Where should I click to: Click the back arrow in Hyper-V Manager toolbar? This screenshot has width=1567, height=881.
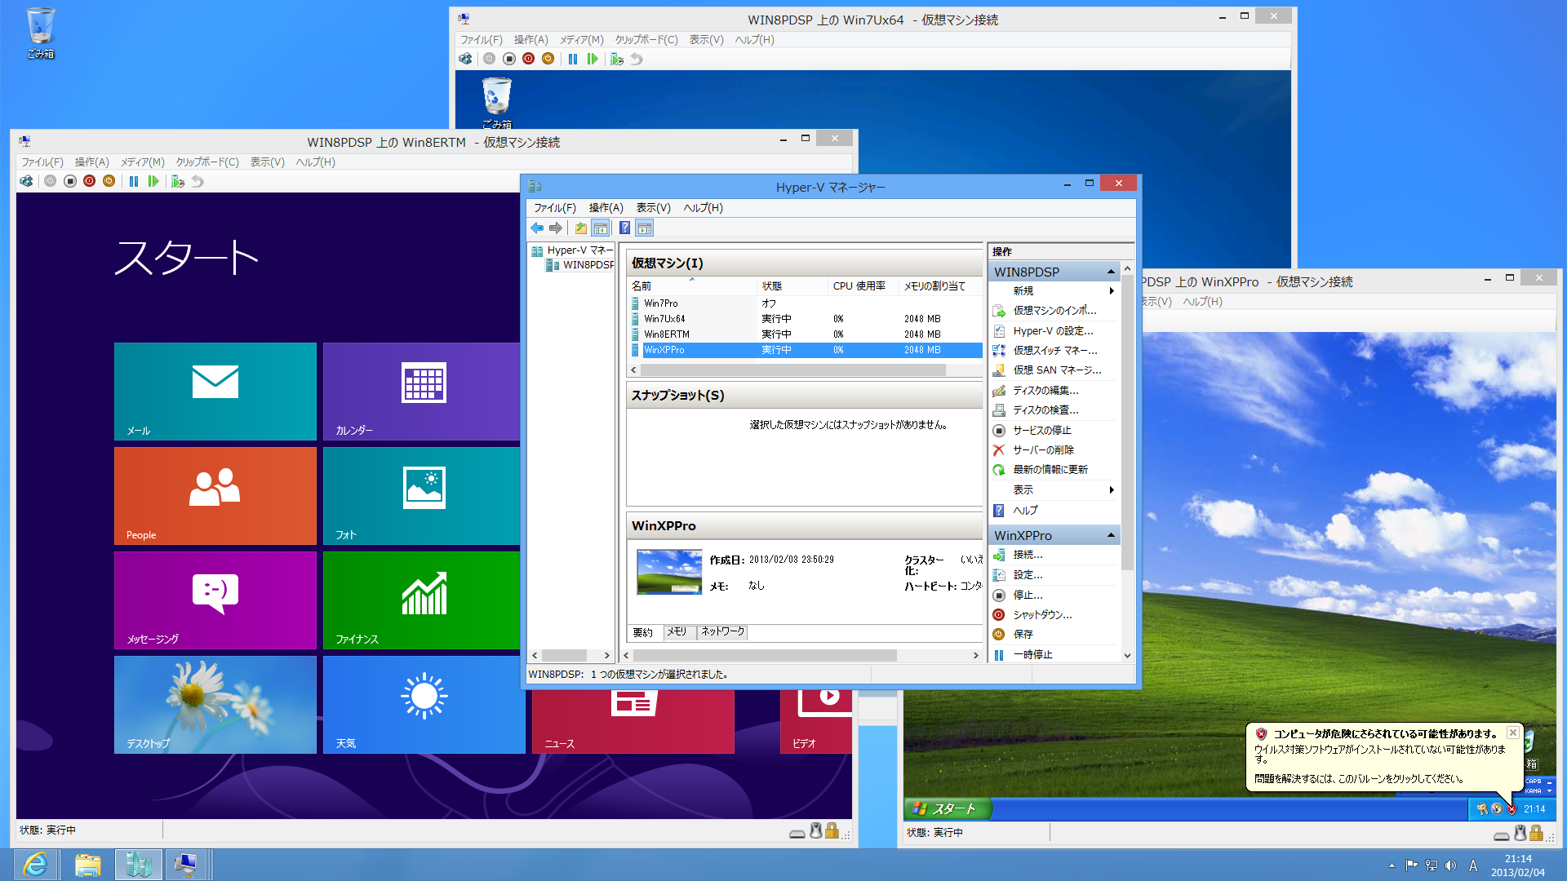[x=537, y=228]
